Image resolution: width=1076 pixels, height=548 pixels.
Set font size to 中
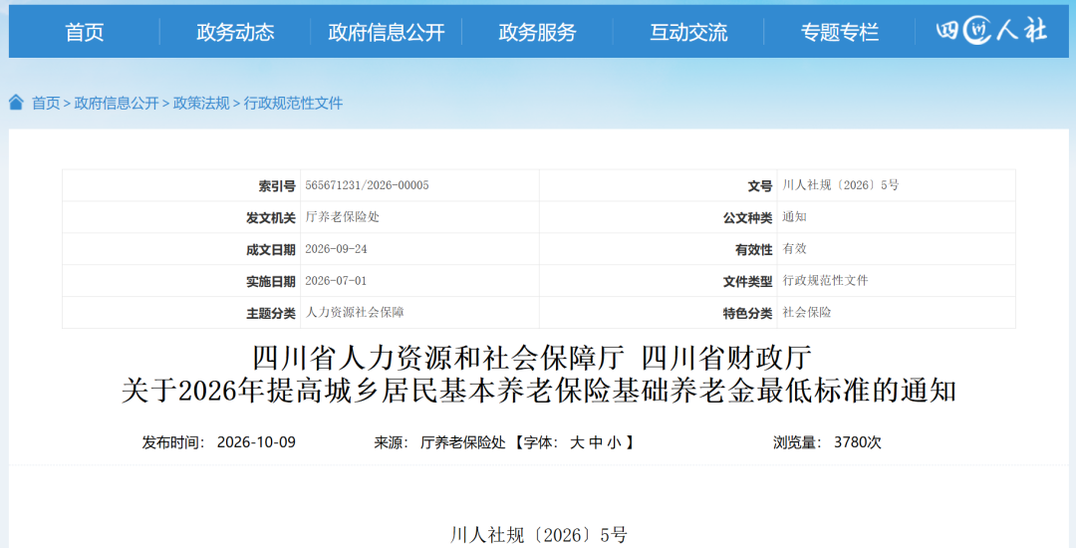point(596,442)
